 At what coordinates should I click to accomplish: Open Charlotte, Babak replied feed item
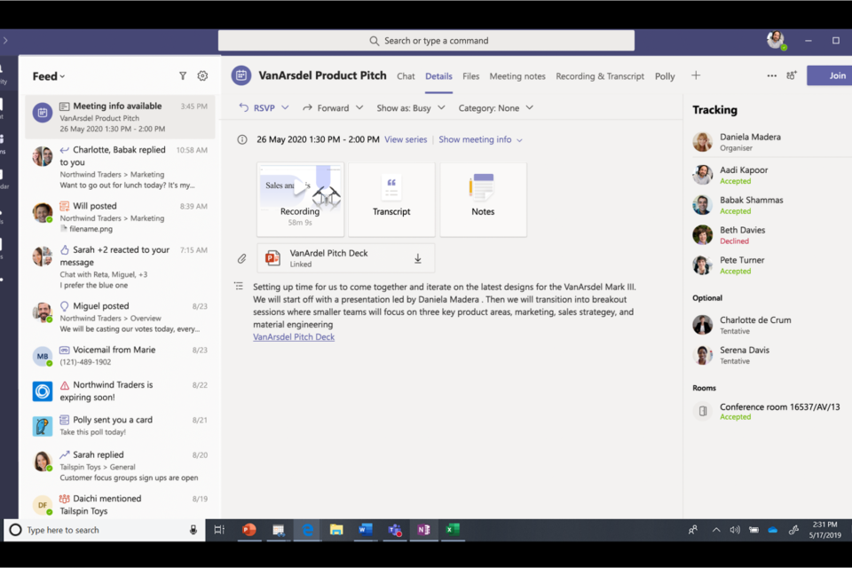click(x=120, y=167)
